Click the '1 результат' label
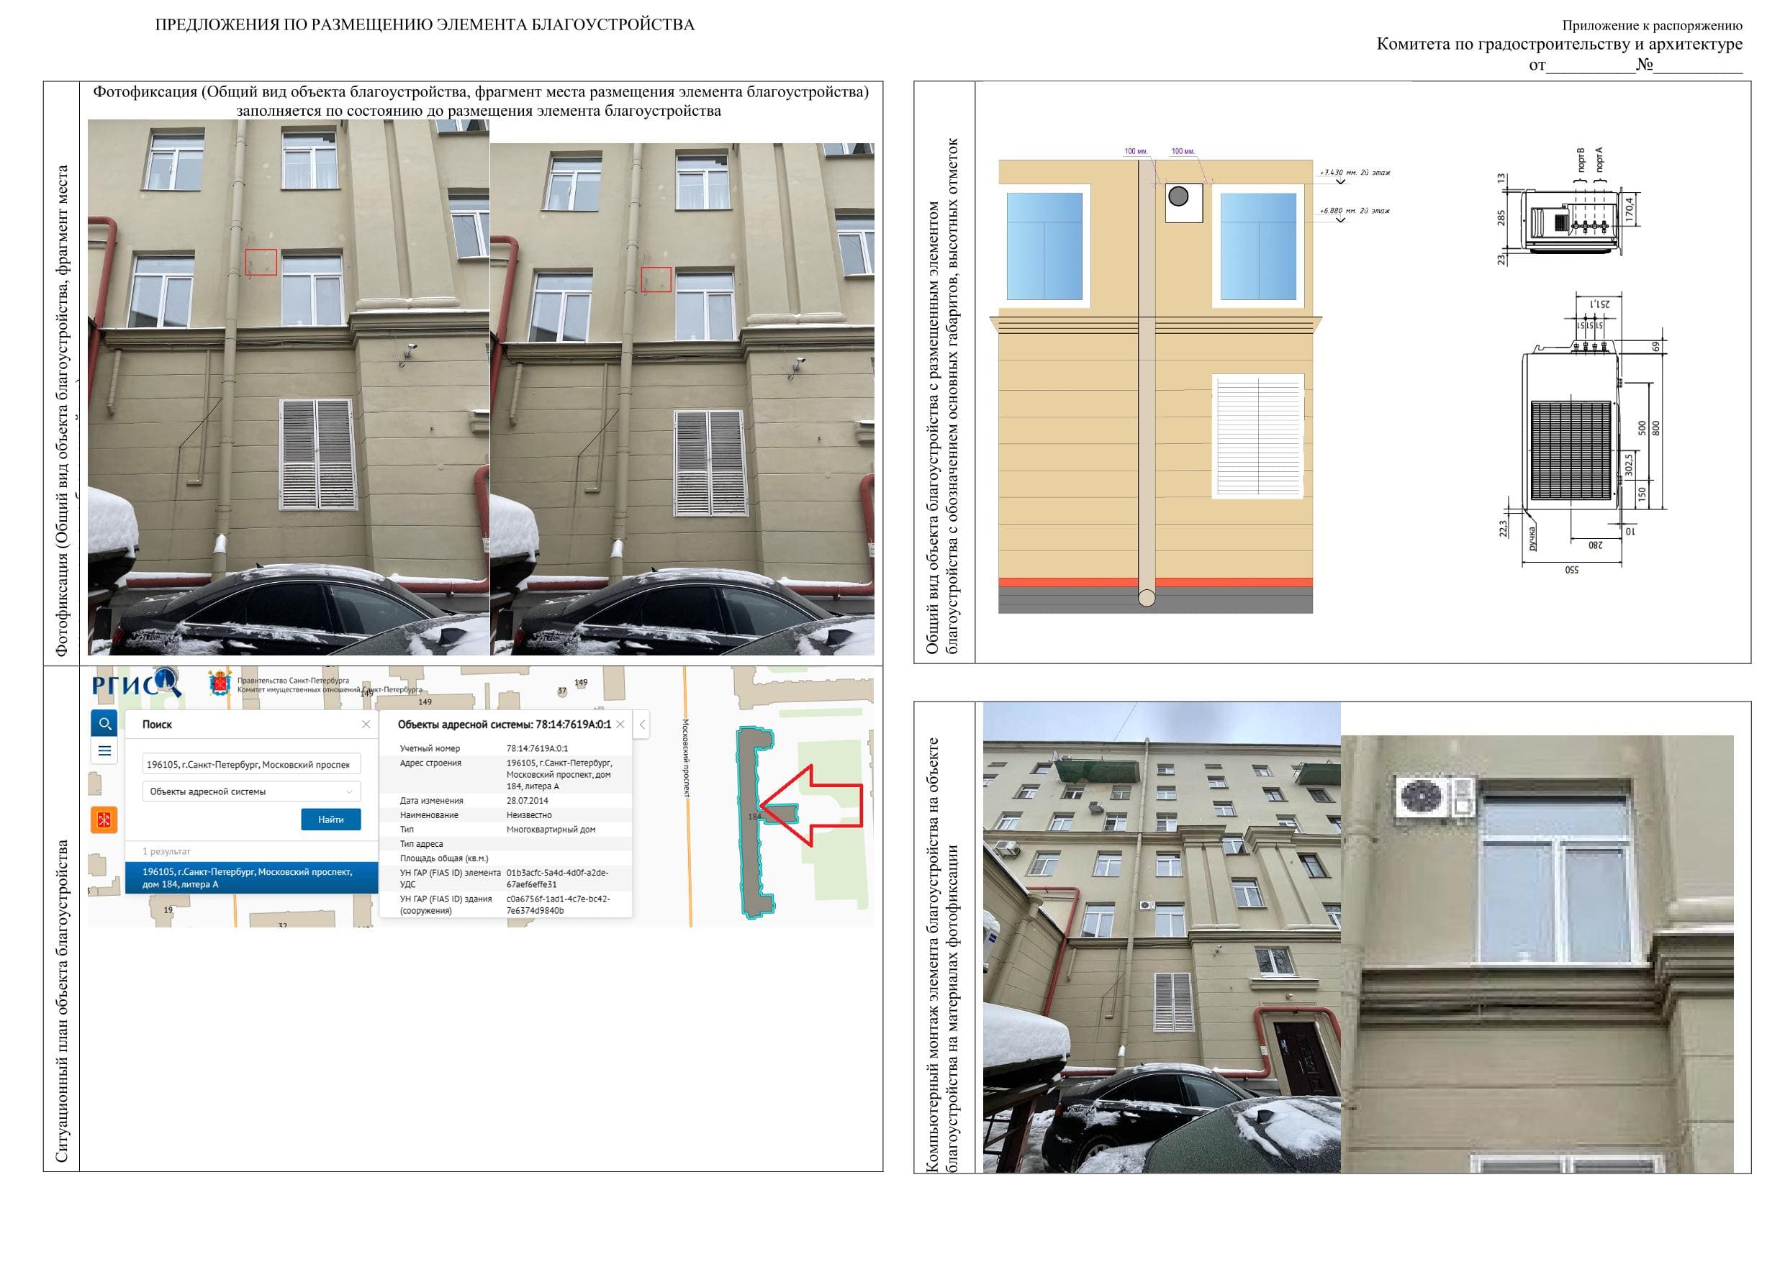Screen dimensions: 1785x1262 tap(166, 852)
